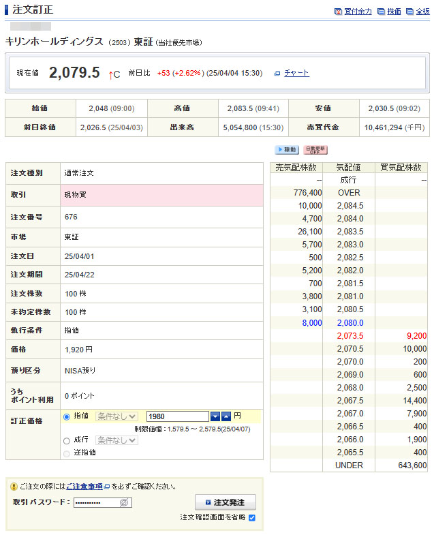Viewport: 434px width, 535px height.
Task: Toggle 注文確認画面を省略 checkbox
Action: point(252,518)
